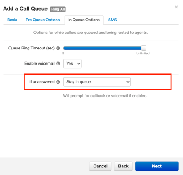
Task: Click the Queue Ring Timeout slider handle
Action: (x=143, y=48)
